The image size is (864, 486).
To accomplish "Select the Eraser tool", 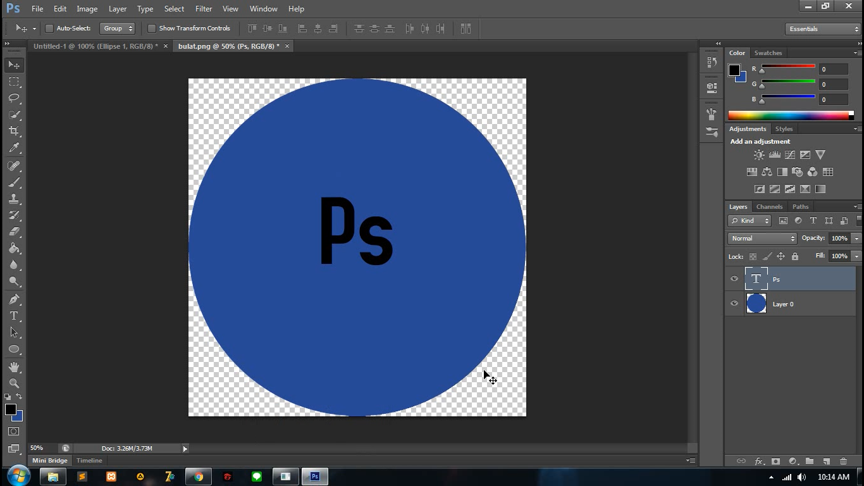I will tap(14, 232).
